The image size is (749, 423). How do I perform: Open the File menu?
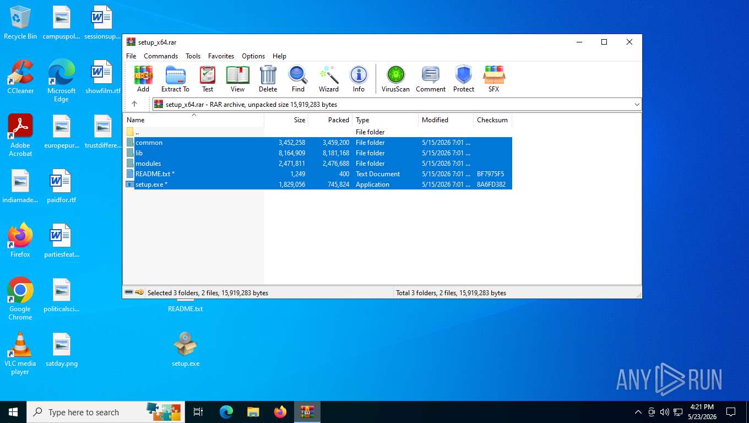pos(131,56)
